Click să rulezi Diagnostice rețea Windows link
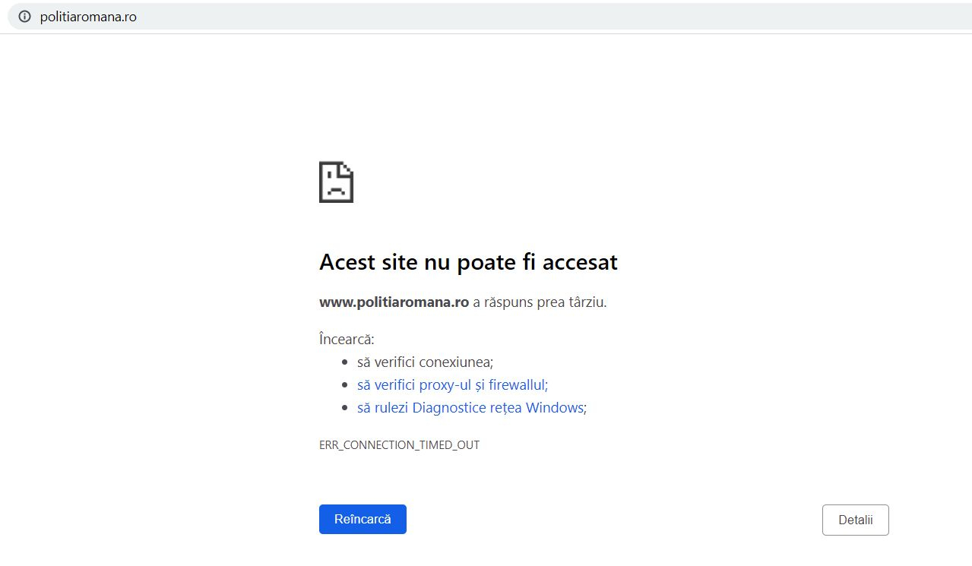972x566 pixels. click(x=471, y=407)
